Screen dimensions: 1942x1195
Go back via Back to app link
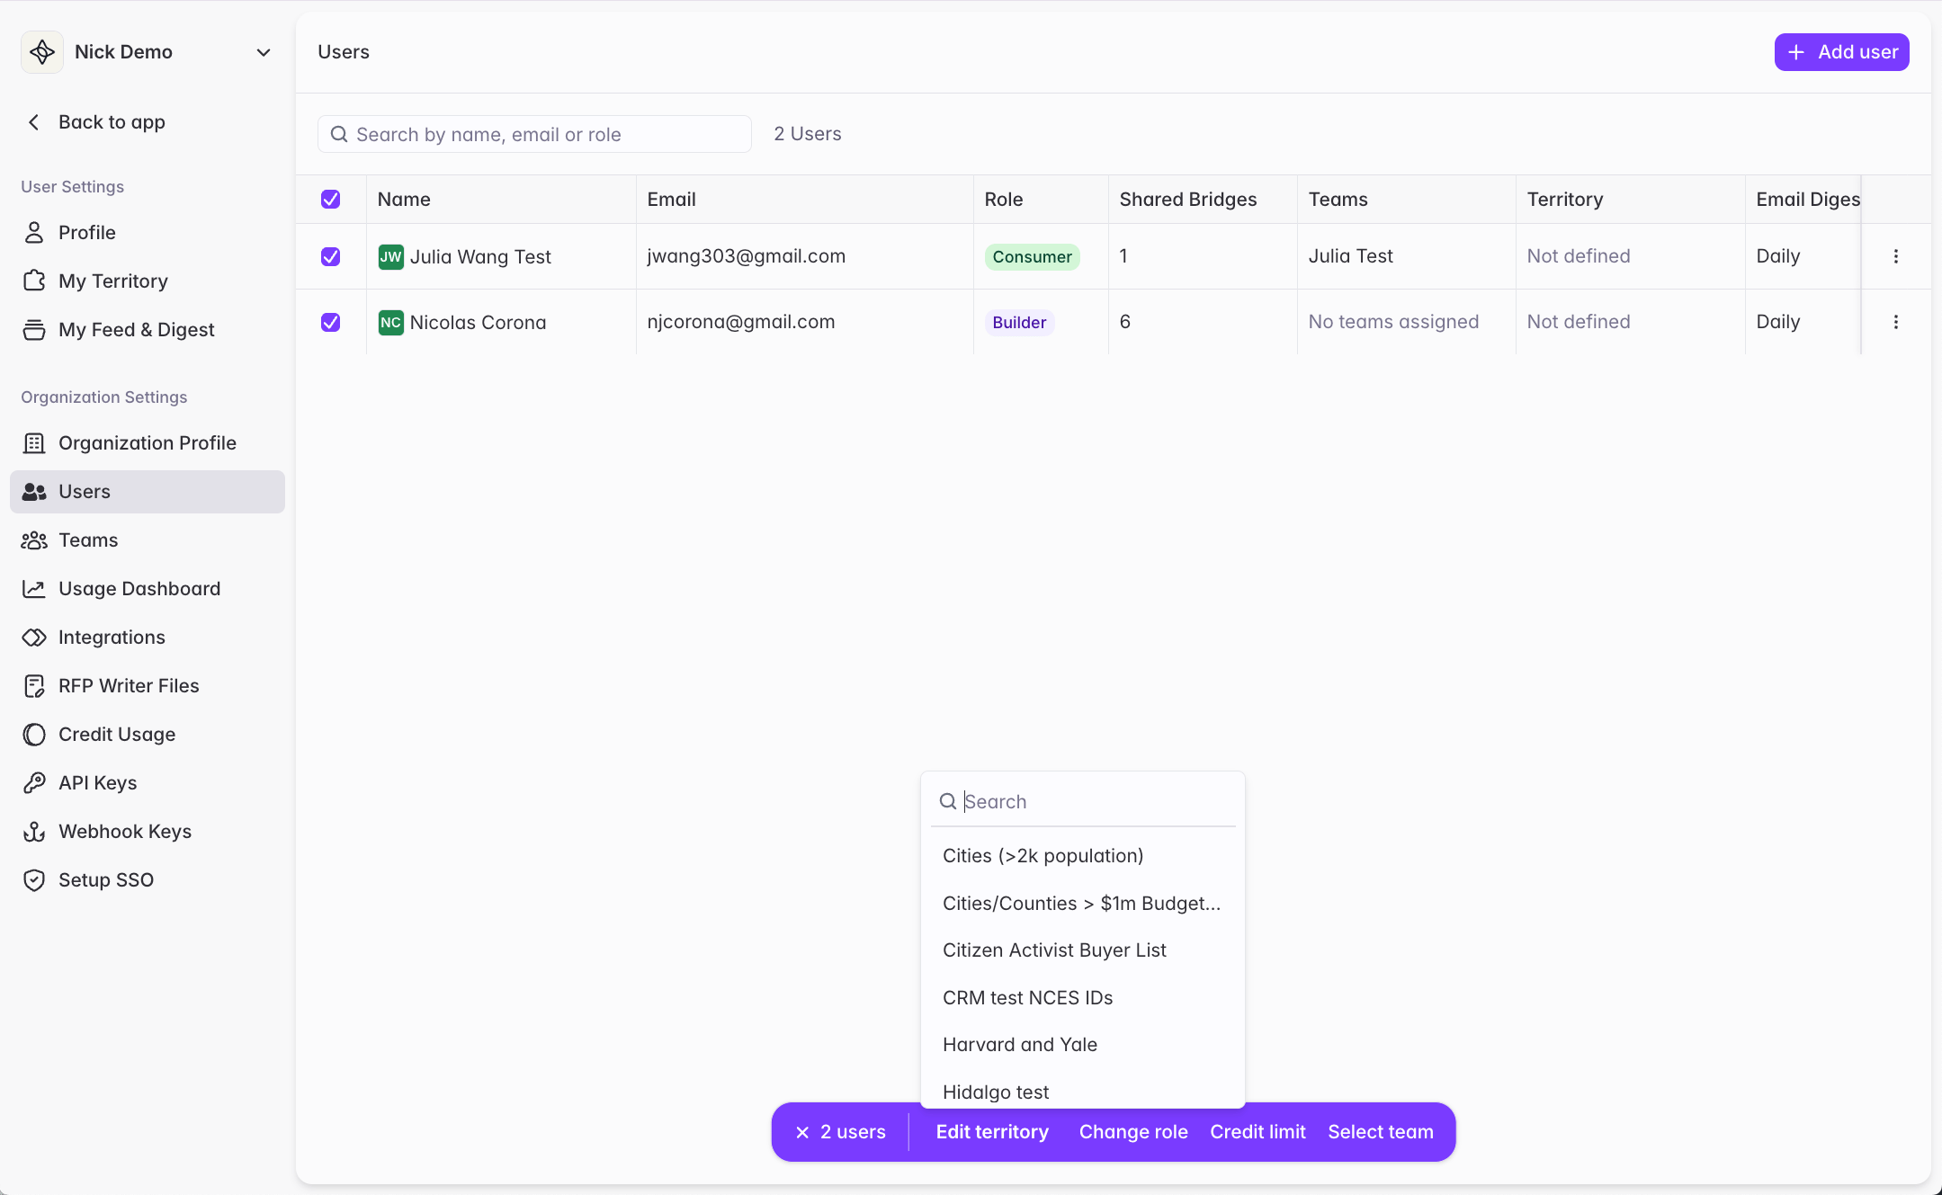(x=112, y=122)
